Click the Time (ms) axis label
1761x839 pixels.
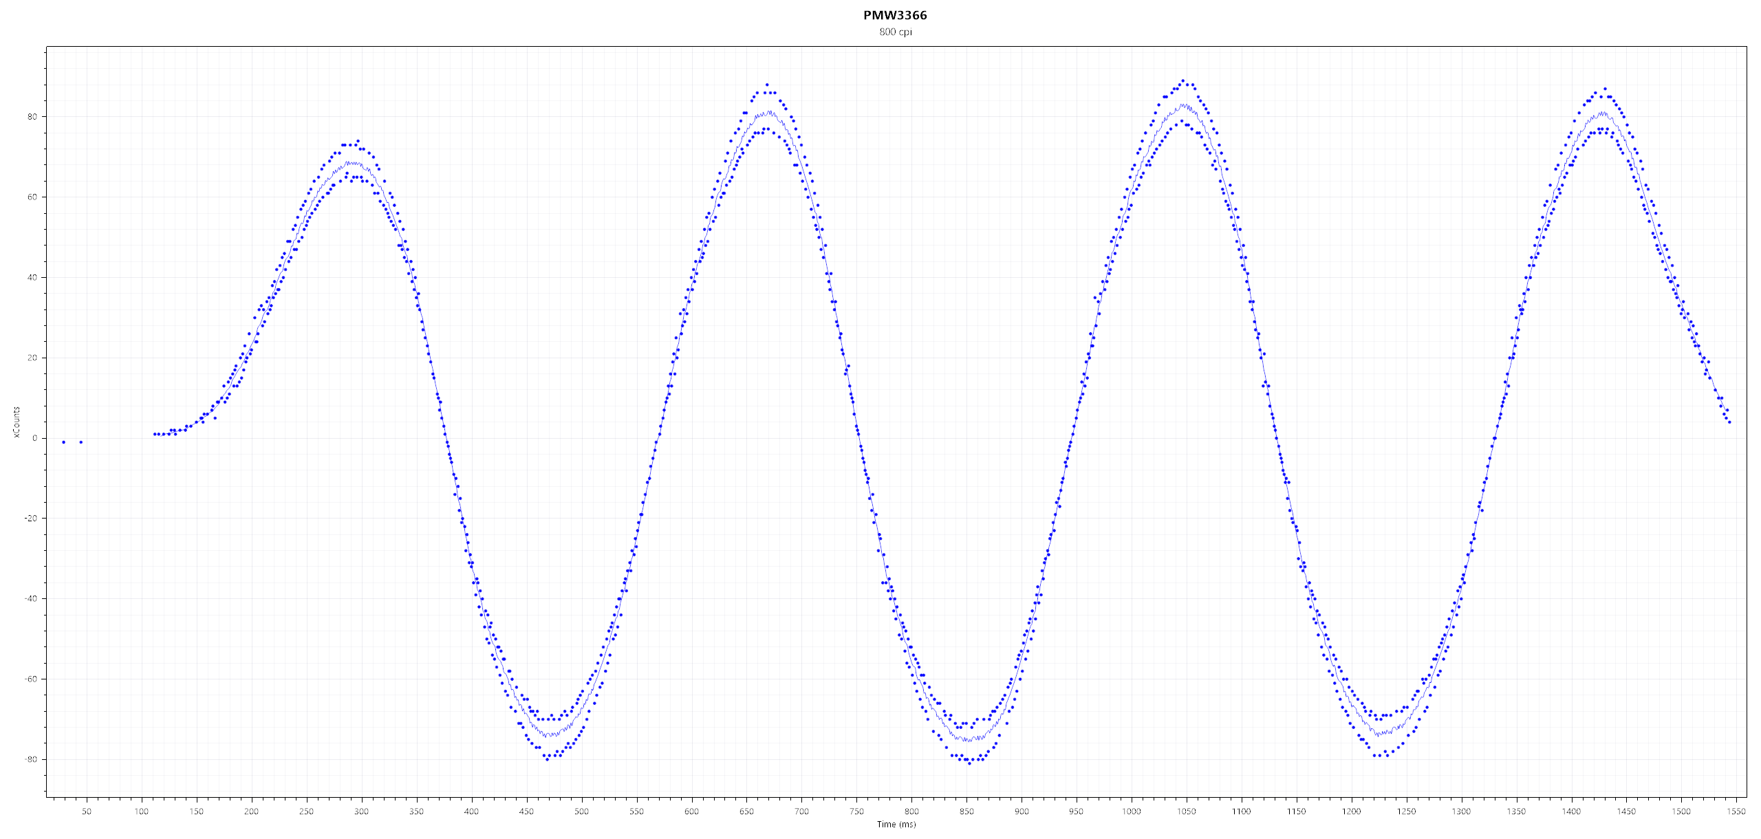click(896, 824)
